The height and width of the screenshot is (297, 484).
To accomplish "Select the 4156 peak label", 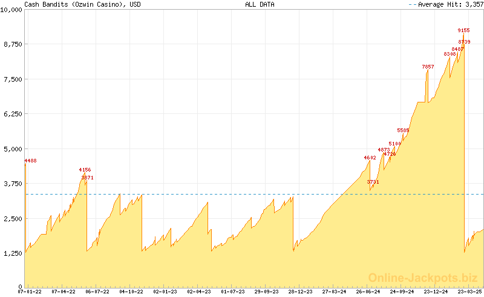I will pos(85,170).
